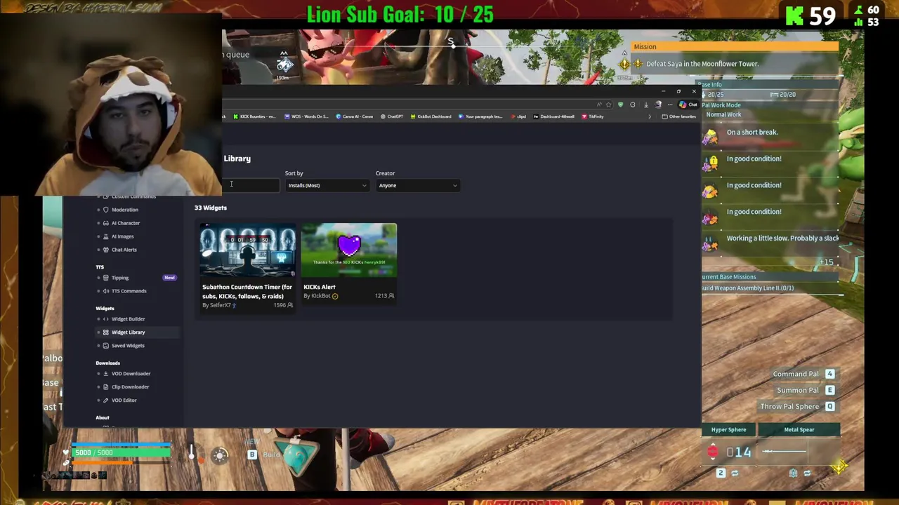Click creator name 'By KickBot'
This screenshot has width=899, height=505.
[x=317, y=296]
